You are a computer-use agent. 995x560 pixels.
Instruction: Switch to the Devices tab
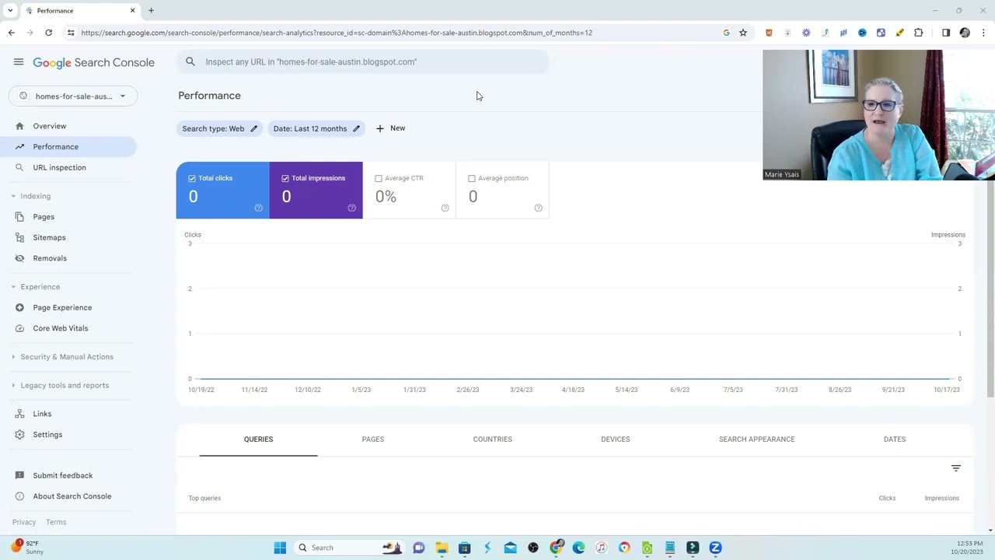pyautogui.click(x=615, y=439)
